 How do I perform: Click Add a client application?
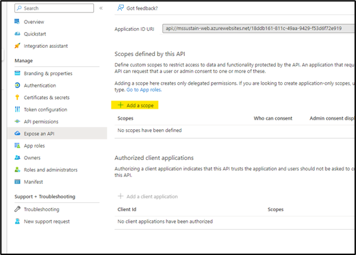coord(148,196)
